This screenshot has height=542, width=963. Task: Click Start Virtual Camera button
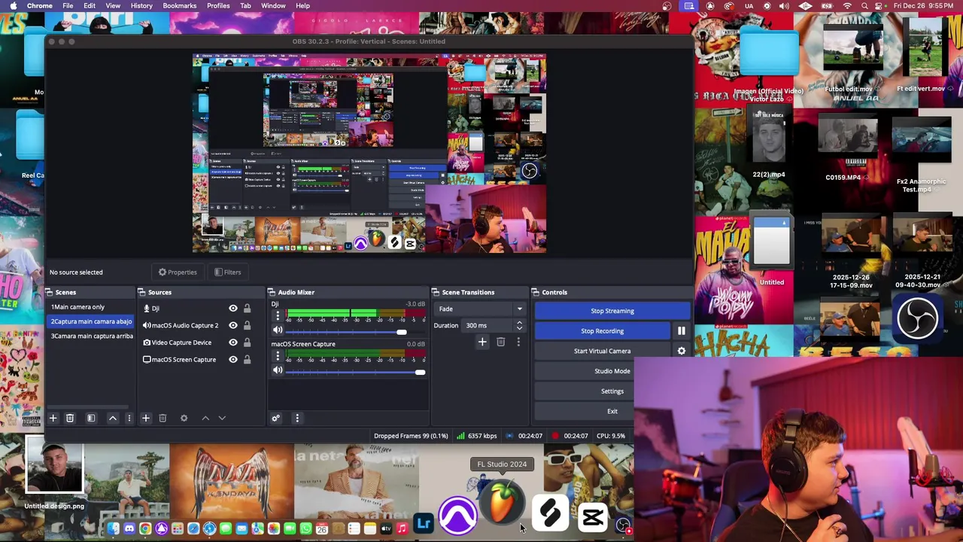click(x=602, y=352)
